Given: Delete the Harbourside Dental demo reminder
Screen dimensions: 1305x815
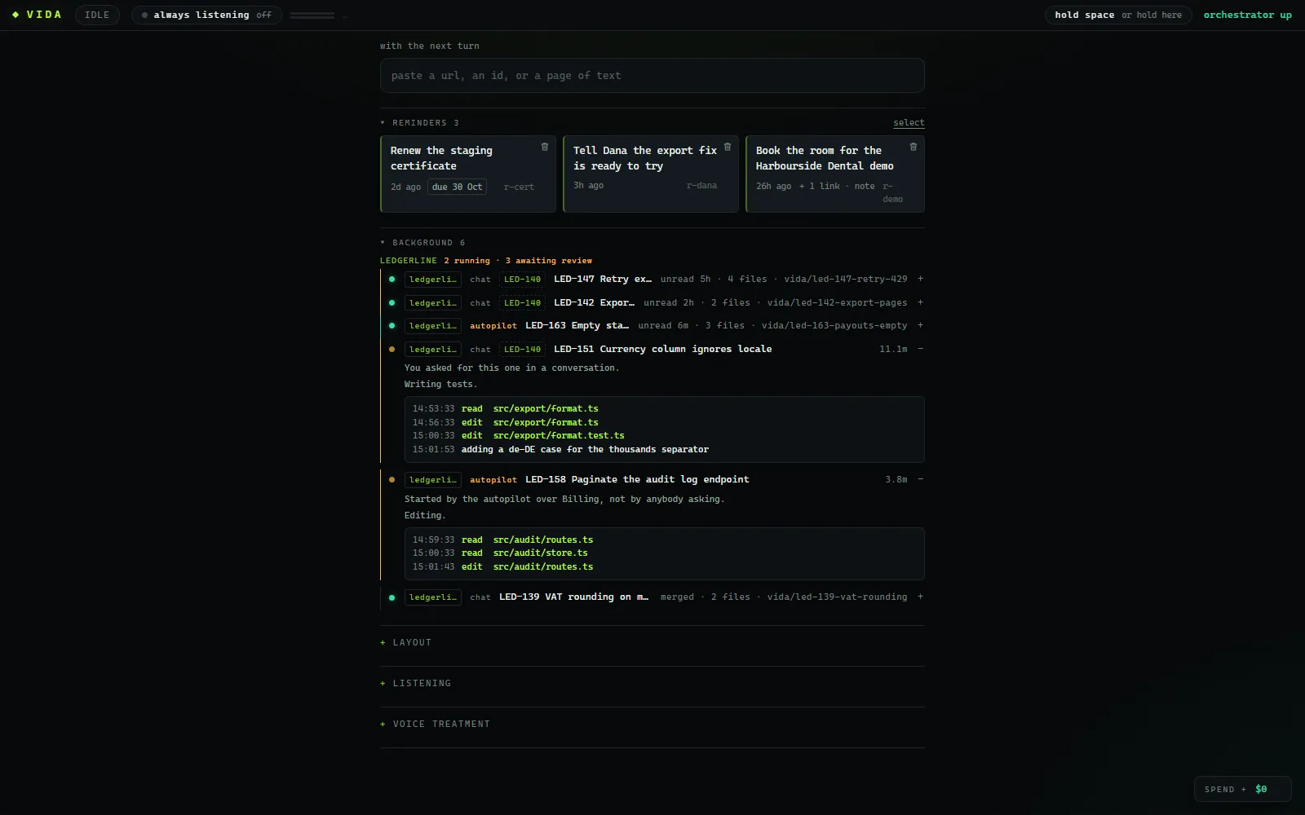Looking at the screenshot, I should click(913, 147).
